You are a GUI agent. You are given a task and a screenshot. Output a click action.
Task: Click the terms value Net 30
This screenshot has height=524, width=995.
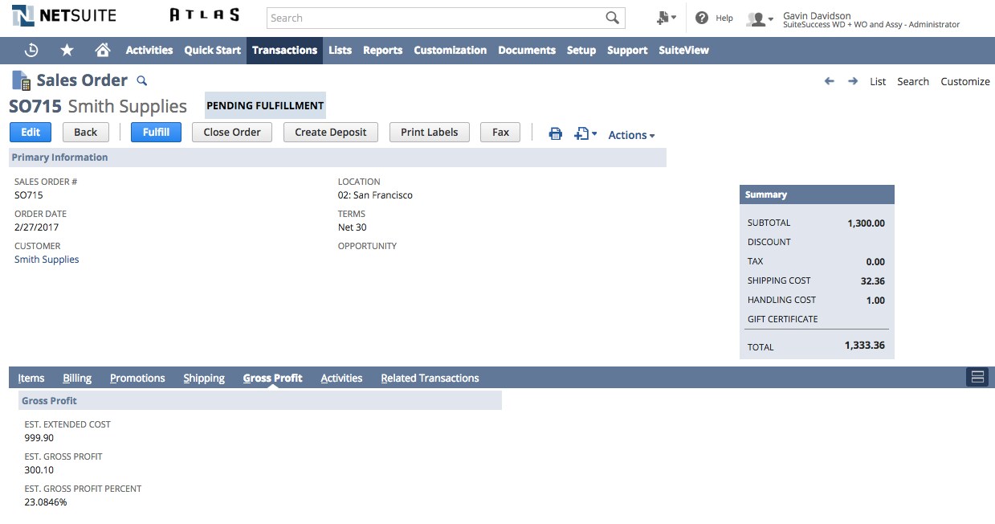point(352,227)
